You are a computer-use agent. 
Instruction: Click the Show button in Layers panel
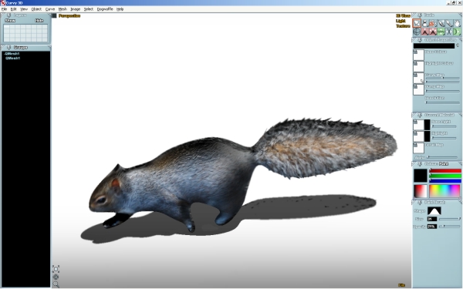point(10,20)
